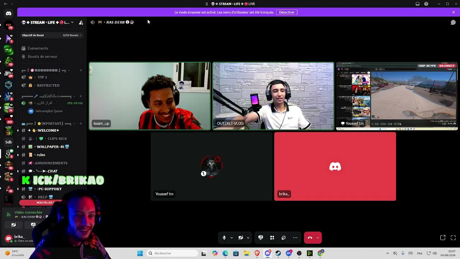Click the Windows Start button
This screenshot has height=259, width=460.
[140, 253]
